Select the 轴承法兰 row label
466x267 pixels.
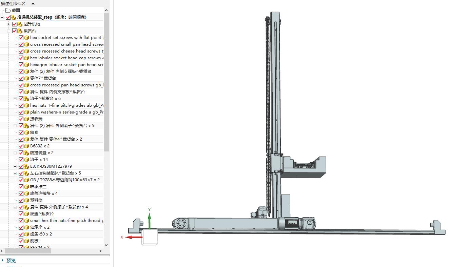click(x=38, y=186)
